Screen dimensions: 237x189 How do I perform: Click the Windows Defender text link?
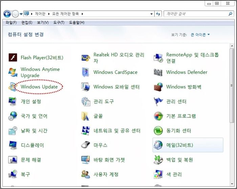[187, 72]
